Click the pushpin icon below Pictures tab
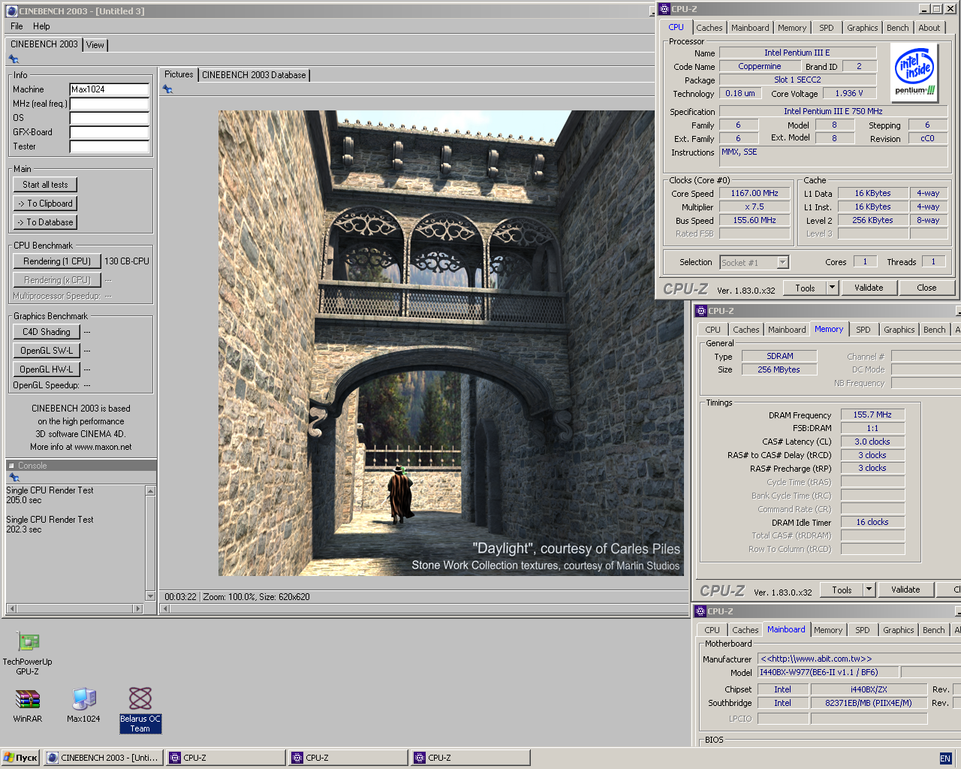Screen dimensions: 961x769 click(167, 89)
